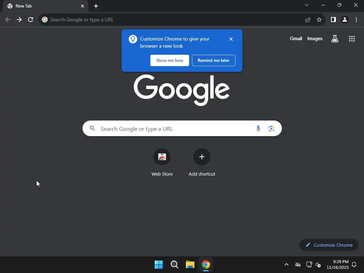Show hidden system tray icons

coord(287,264)
